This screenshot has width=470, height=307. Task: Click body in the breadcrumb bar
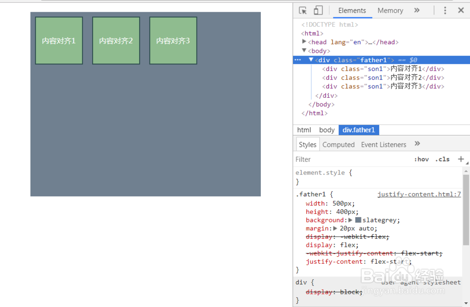327,130
